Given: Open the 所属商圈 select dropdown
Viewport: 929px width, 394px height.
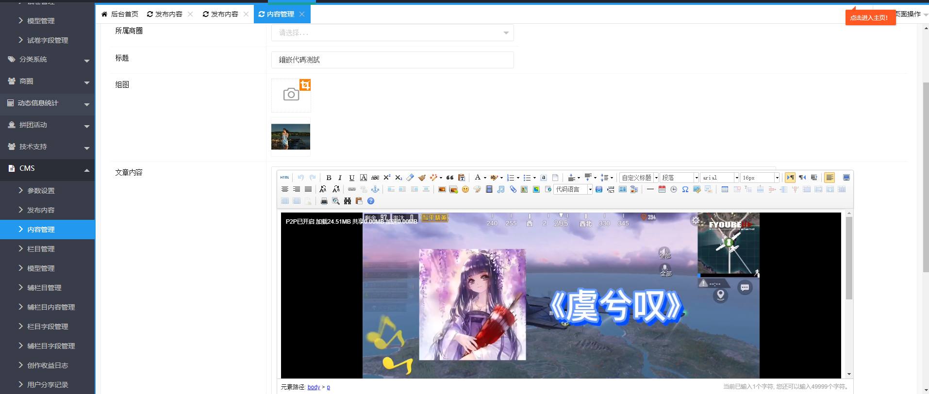Looking at the screenshot, I should coord(392,33).
